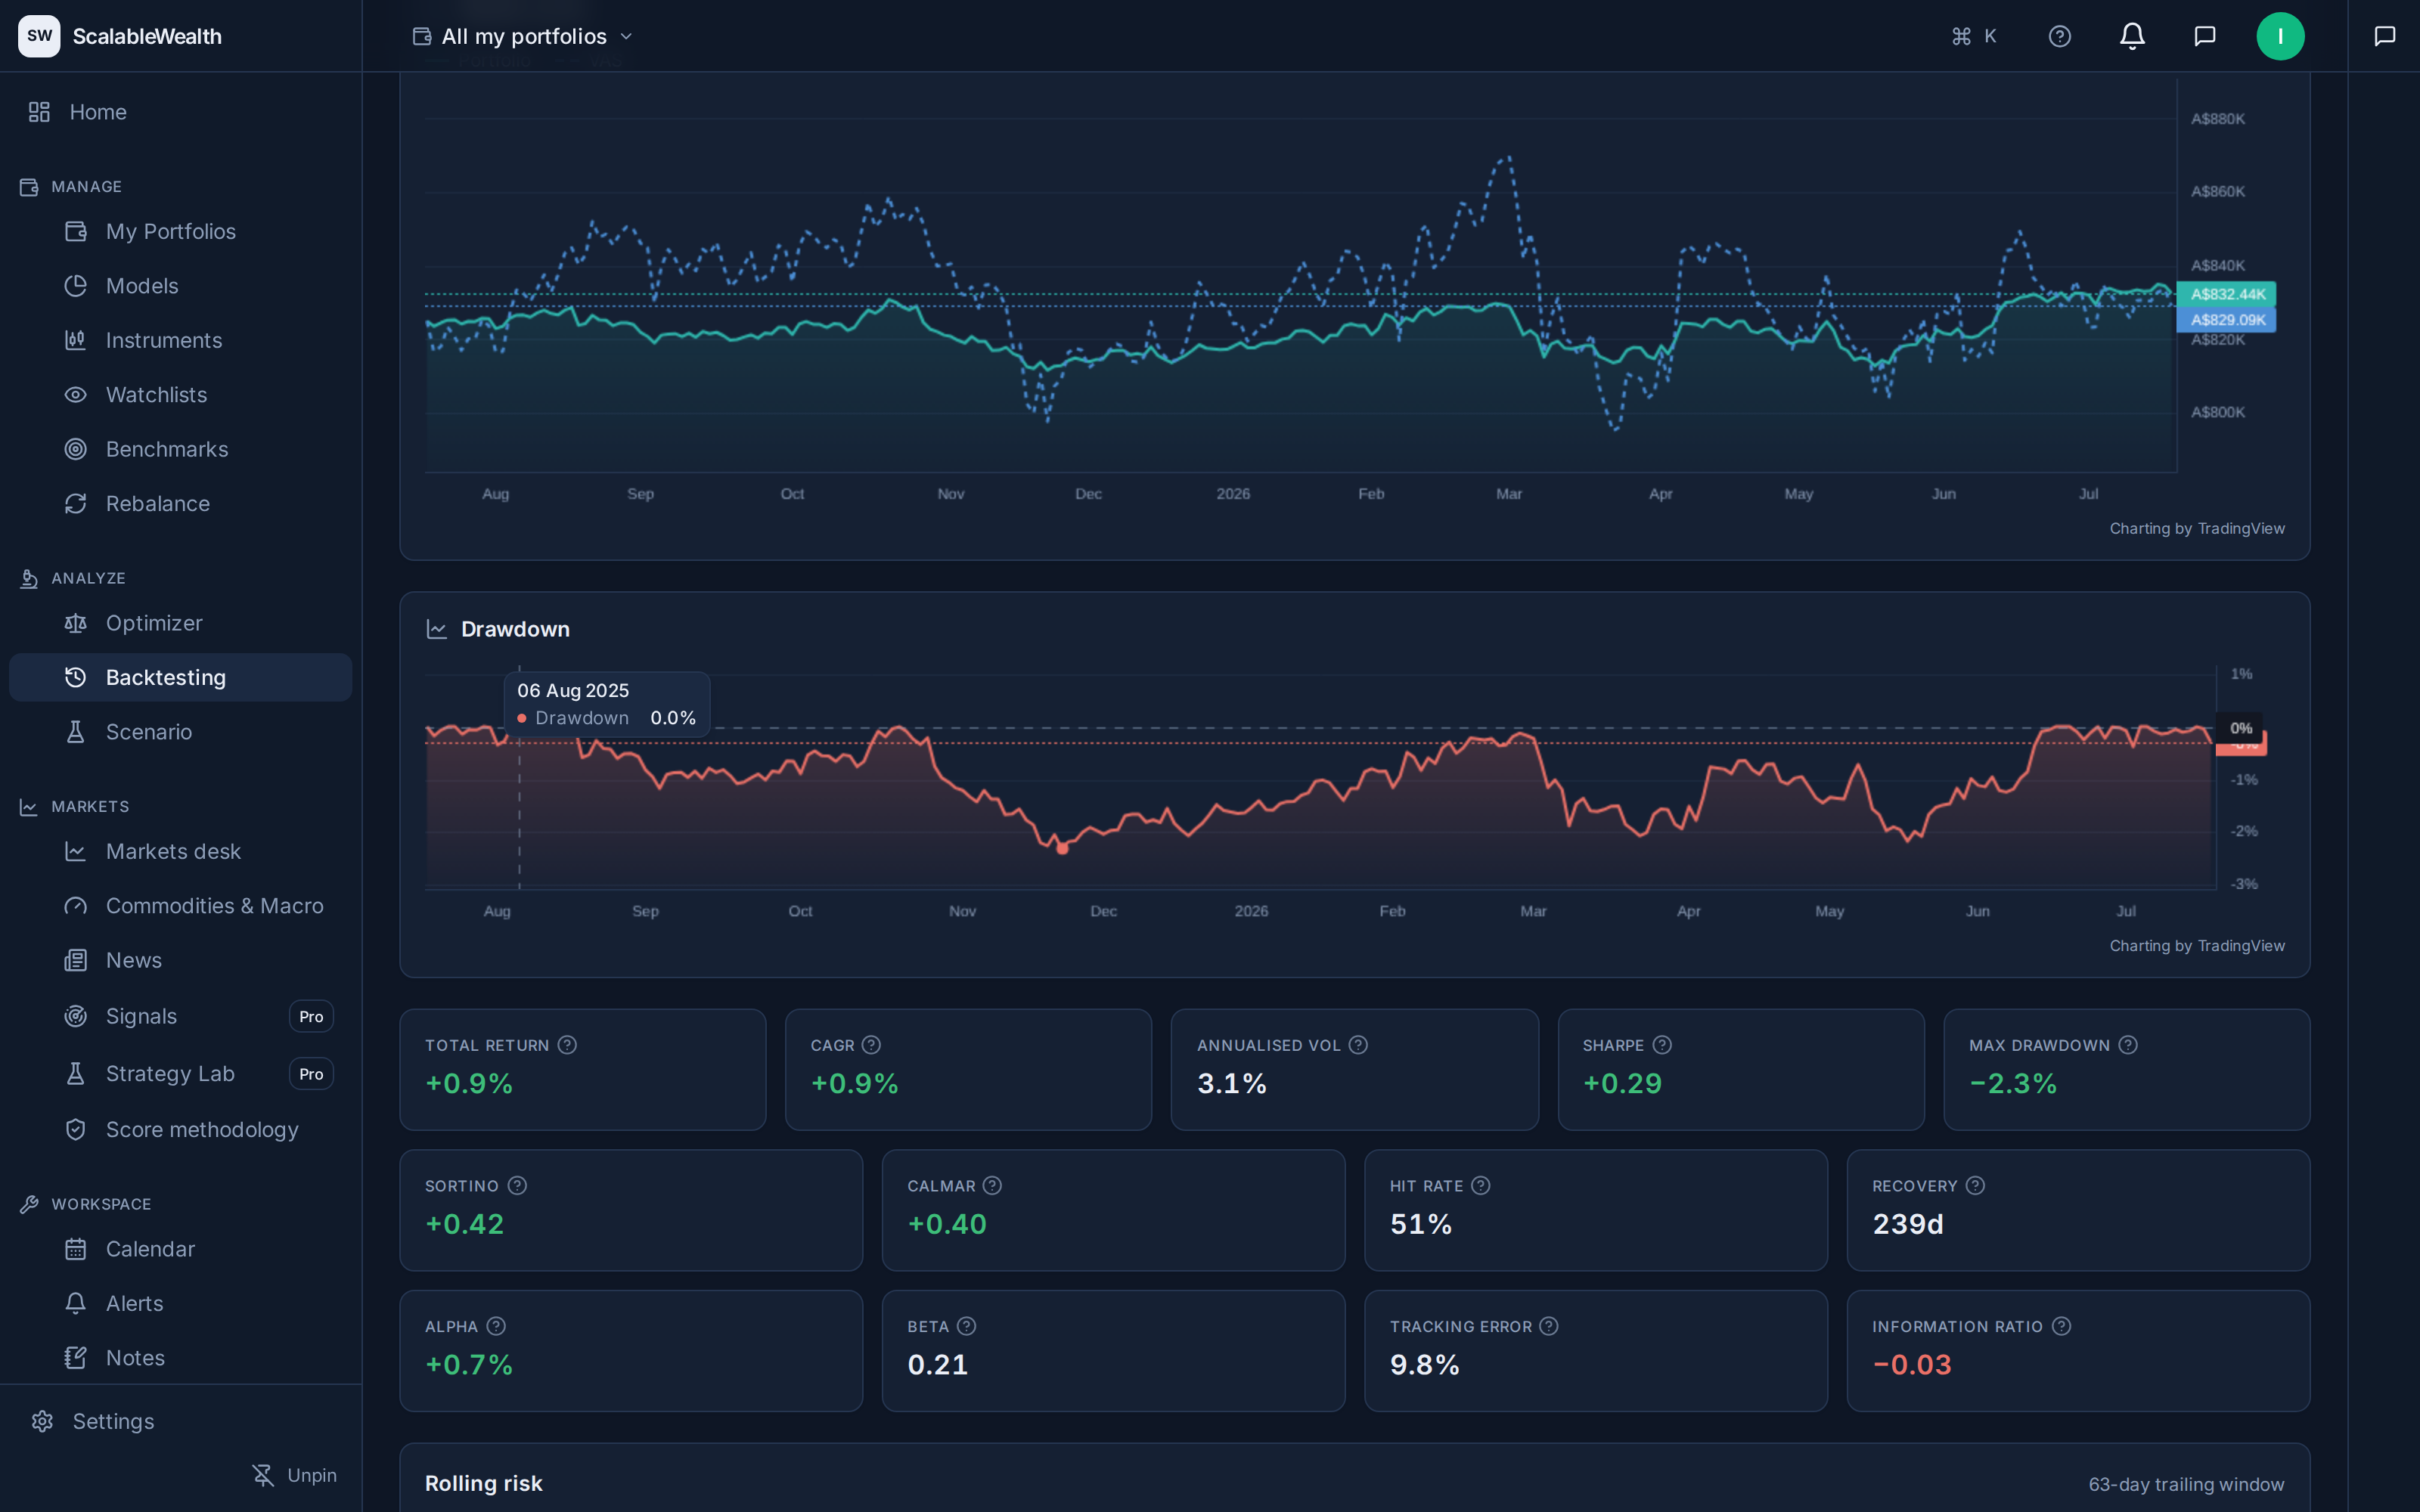Open Markets desk

(180, 851)
